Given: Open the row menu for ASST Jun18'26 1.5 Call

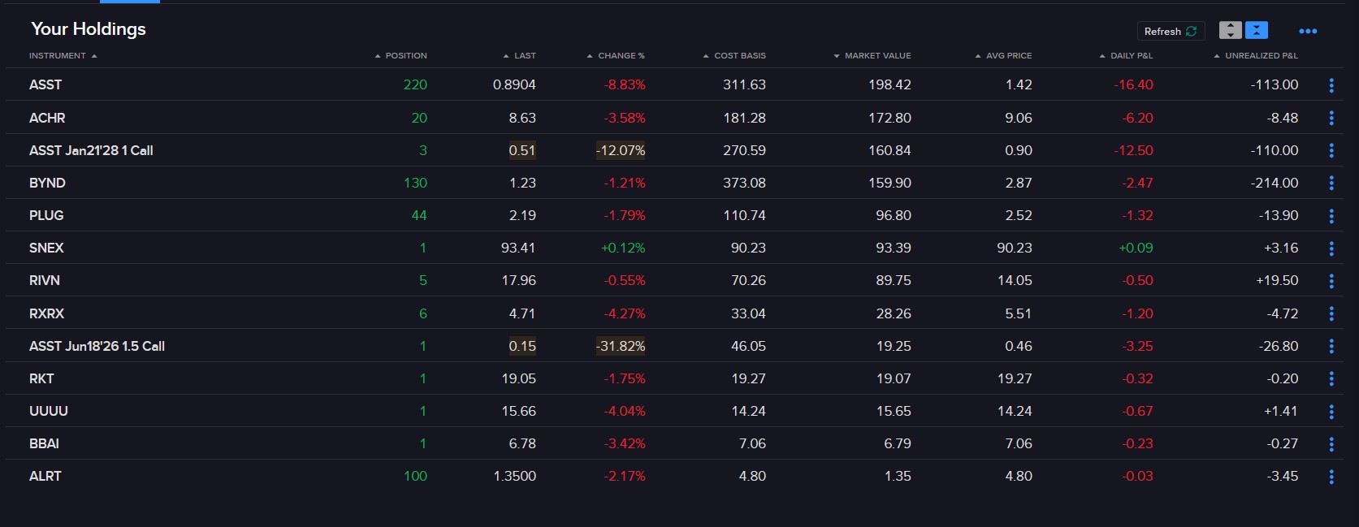Looking at the screenshot, I should point(1331,346).
